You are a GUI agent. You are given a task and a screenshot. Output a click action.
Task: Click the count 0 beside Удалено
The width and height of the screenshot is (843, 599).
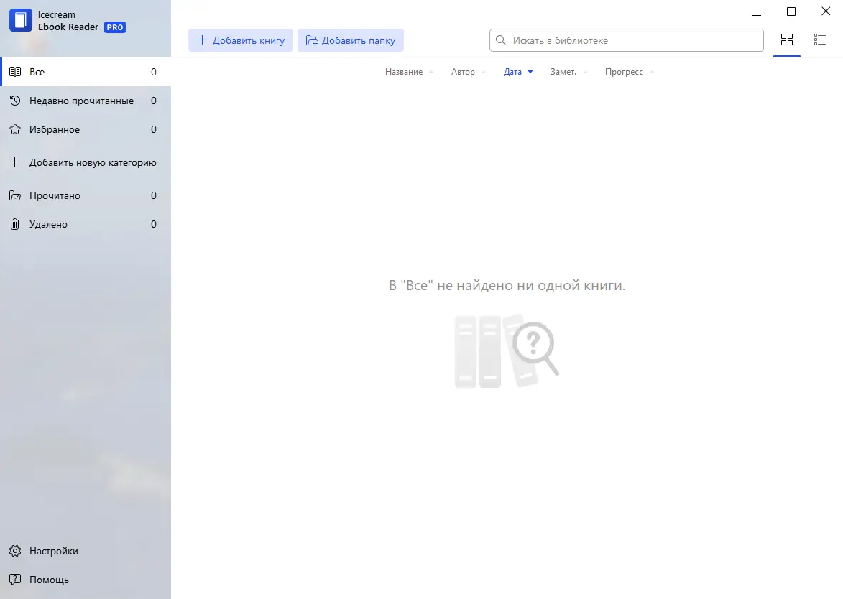[x=154, y=225]
